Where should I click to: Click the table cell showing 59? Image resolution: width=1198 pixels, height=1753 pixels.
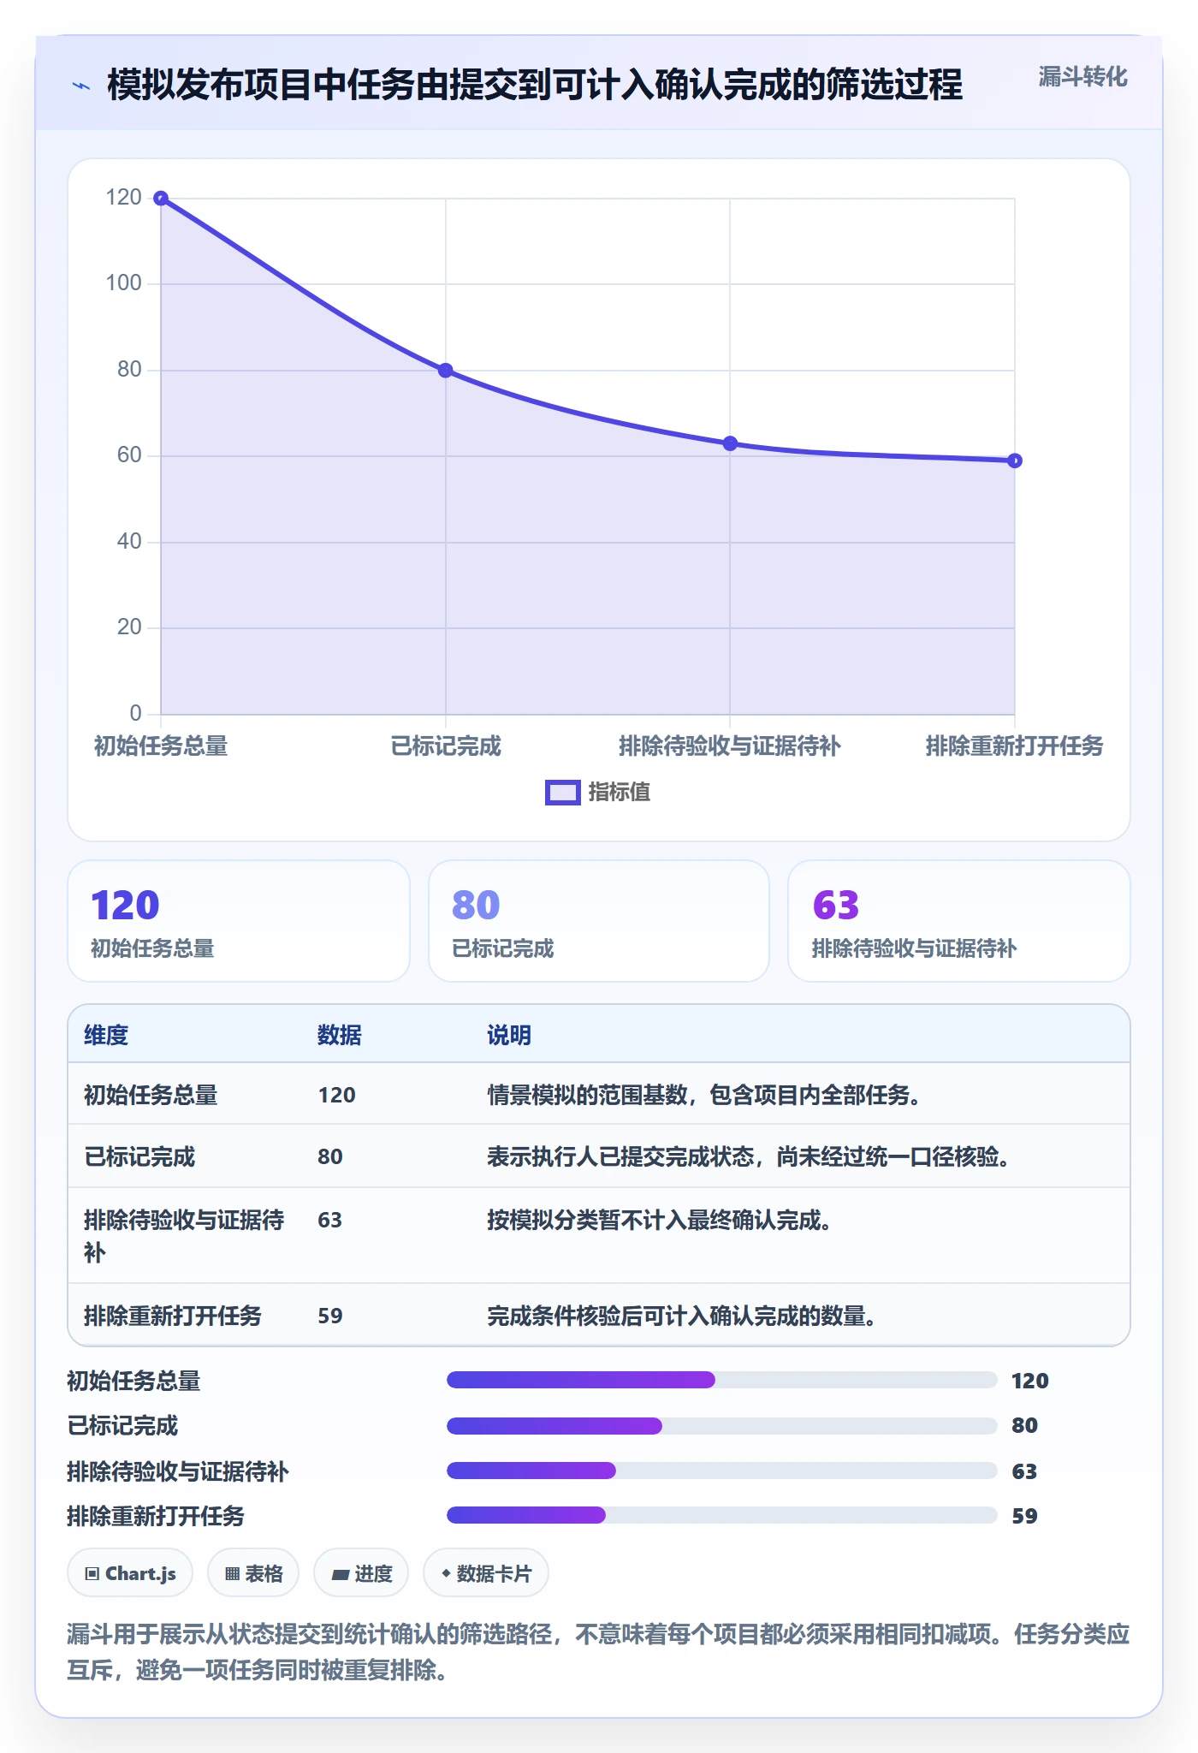[330, 1316]
